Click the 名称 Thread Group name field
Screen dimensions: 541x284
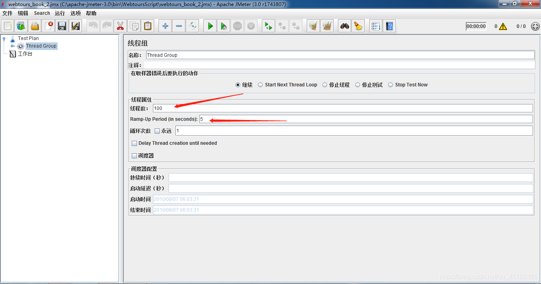pos(340,55)
